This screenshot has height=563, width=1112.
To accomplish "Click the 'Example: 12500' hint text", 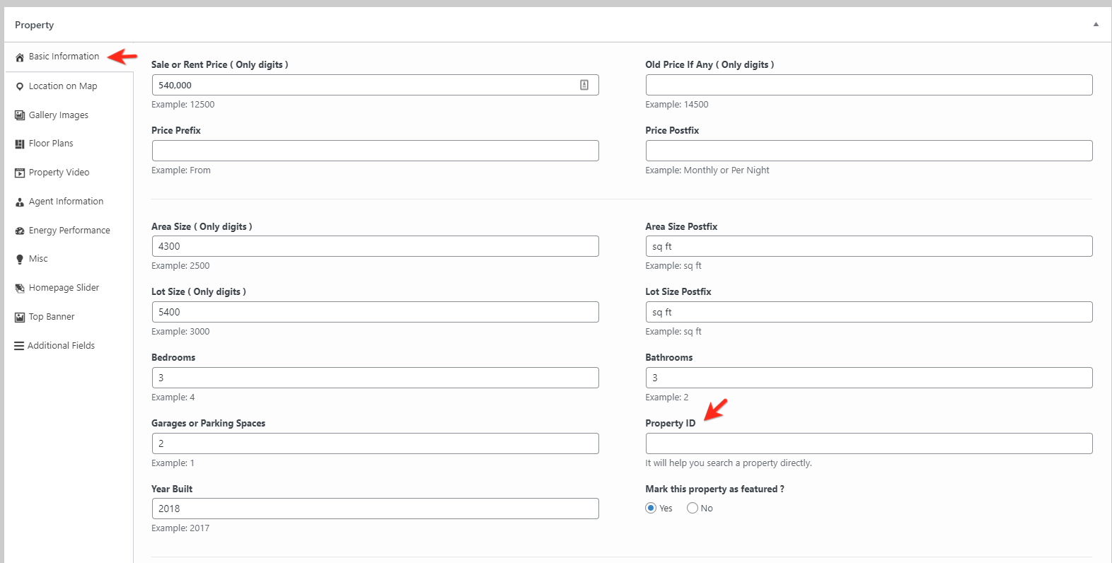I will coord(183,105).
